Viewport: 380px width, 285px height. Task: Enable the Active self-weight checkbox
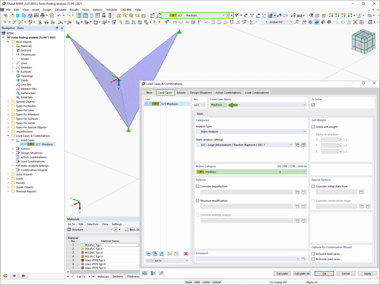[313, 126]
